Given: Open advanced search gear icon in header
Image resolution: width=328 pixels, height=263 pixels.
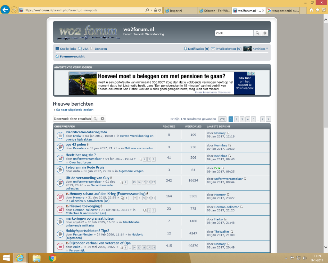Looking at the screenshot, I should (265, 33).
